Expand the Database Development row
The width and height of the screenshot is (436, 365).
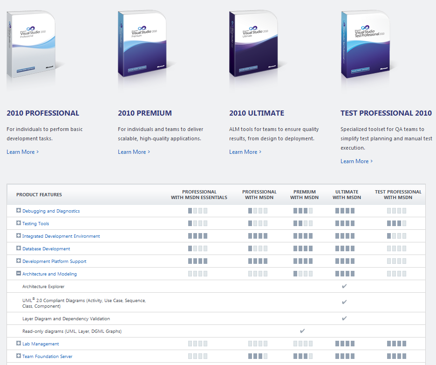tap(19, 248)
